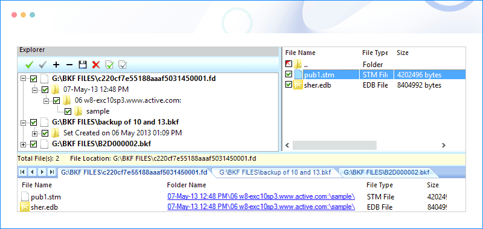Click the folder icon of 06 w8-exc10sp3.www.active.com
This screenshot has height=229, width=483.
66,100
